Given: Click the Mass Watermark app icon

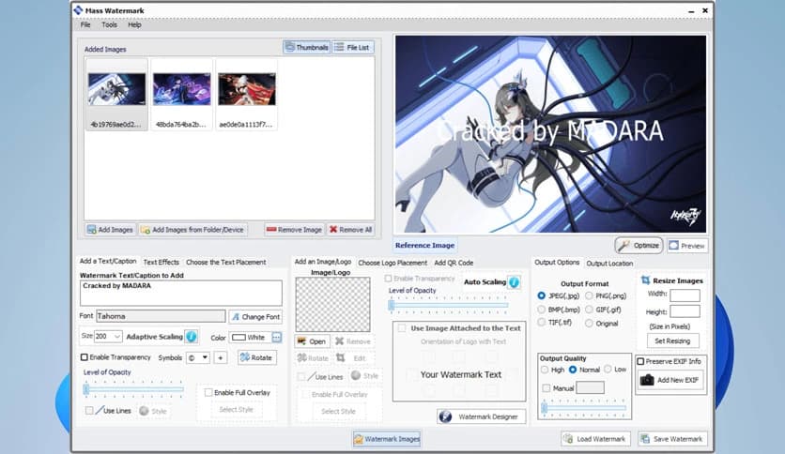Looking at the screenshot, I should pos(78,10).
